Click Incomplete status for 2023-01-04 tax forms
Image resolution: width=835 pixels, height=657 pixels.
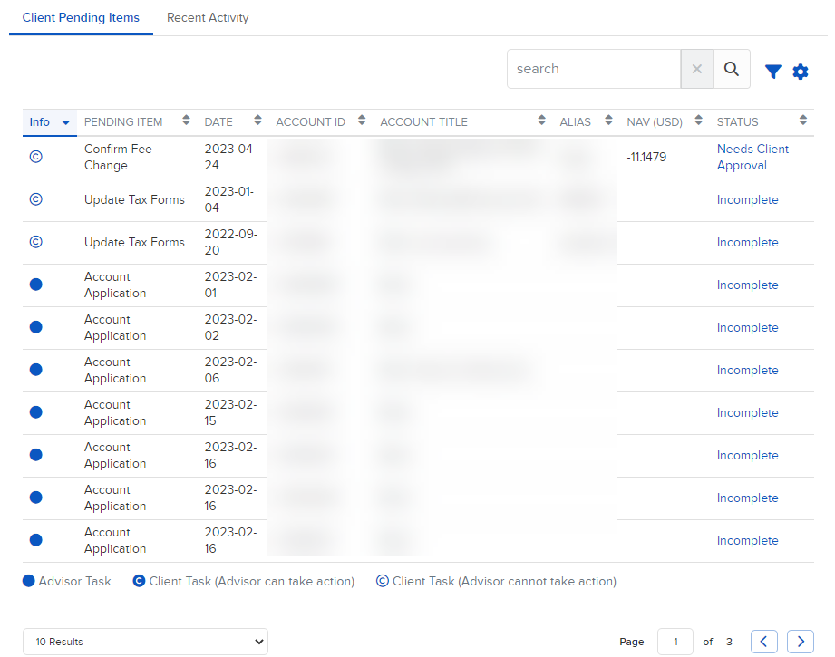click(x=747, y=199)
